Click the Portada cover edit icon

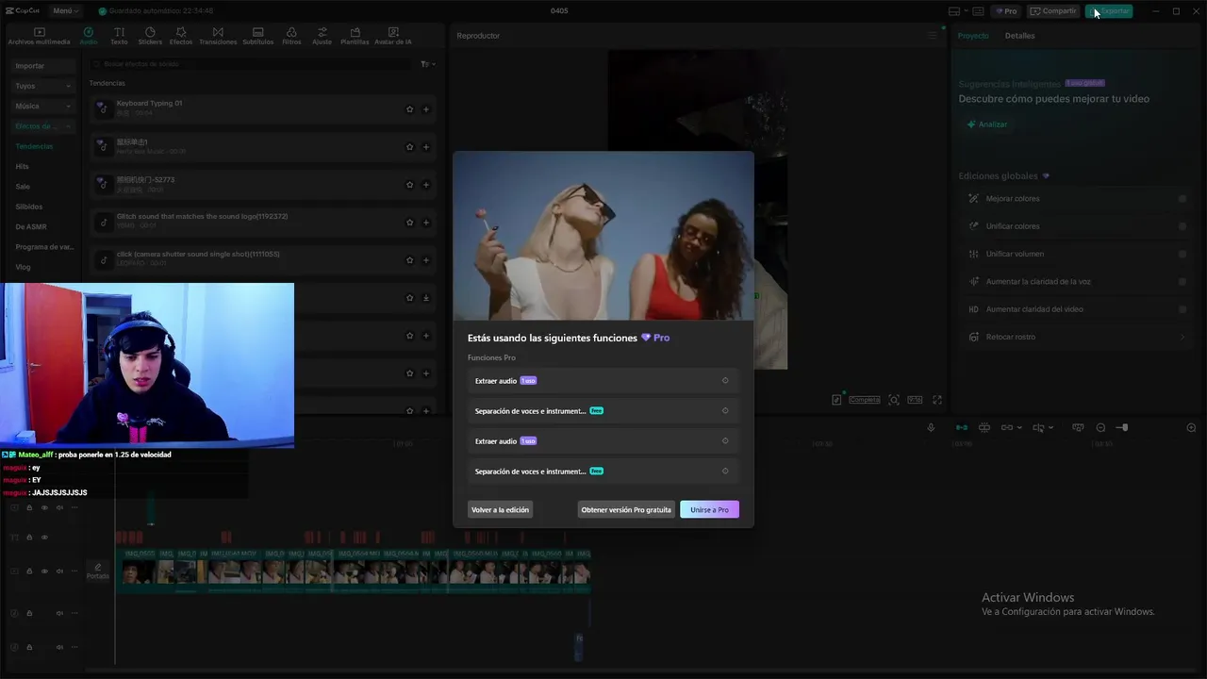(x=98, y=571)
